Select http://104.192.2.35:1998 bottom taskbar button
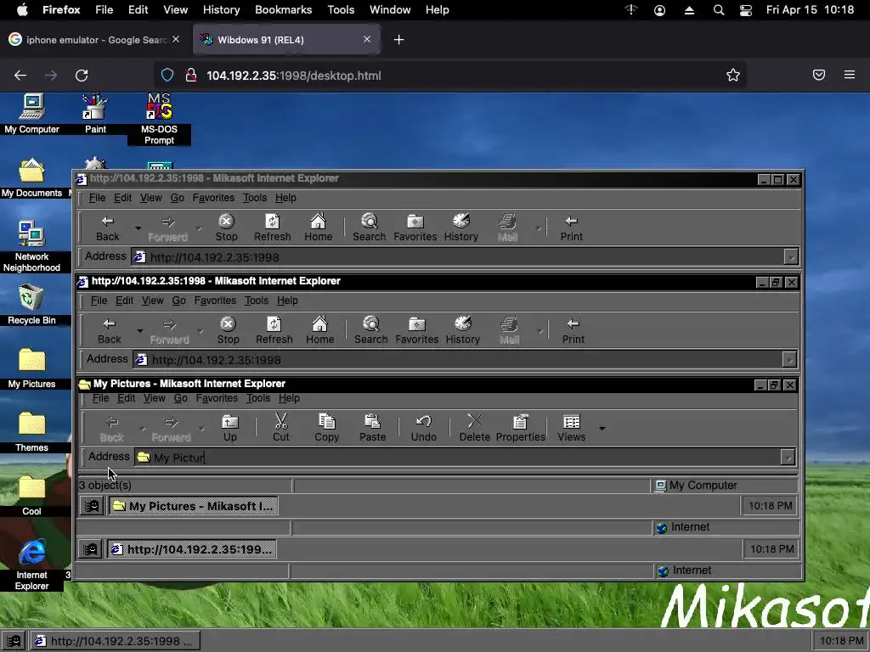 tap(115, 641)
